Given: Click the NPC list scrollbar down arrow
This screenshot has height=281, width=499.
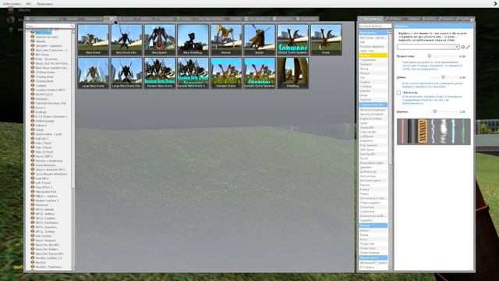Looking at the screenshot, I should [73, 269].
